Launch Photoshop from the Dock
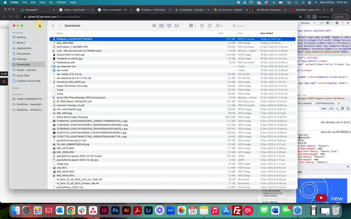The height and width of the screenshot is (219, 351). click(x=115, y=210)
